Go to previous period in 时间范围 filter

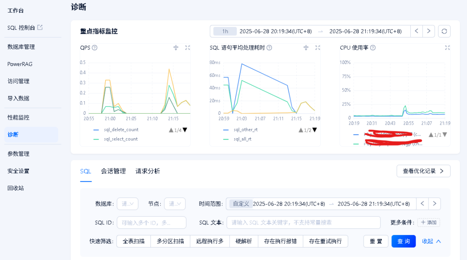(x=422, y=204)
